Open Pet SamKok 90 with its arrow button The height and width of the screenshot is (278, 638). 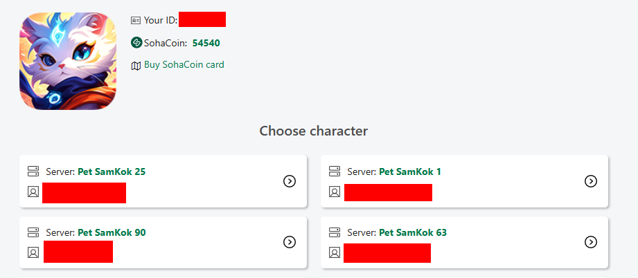tap(290, 242)
